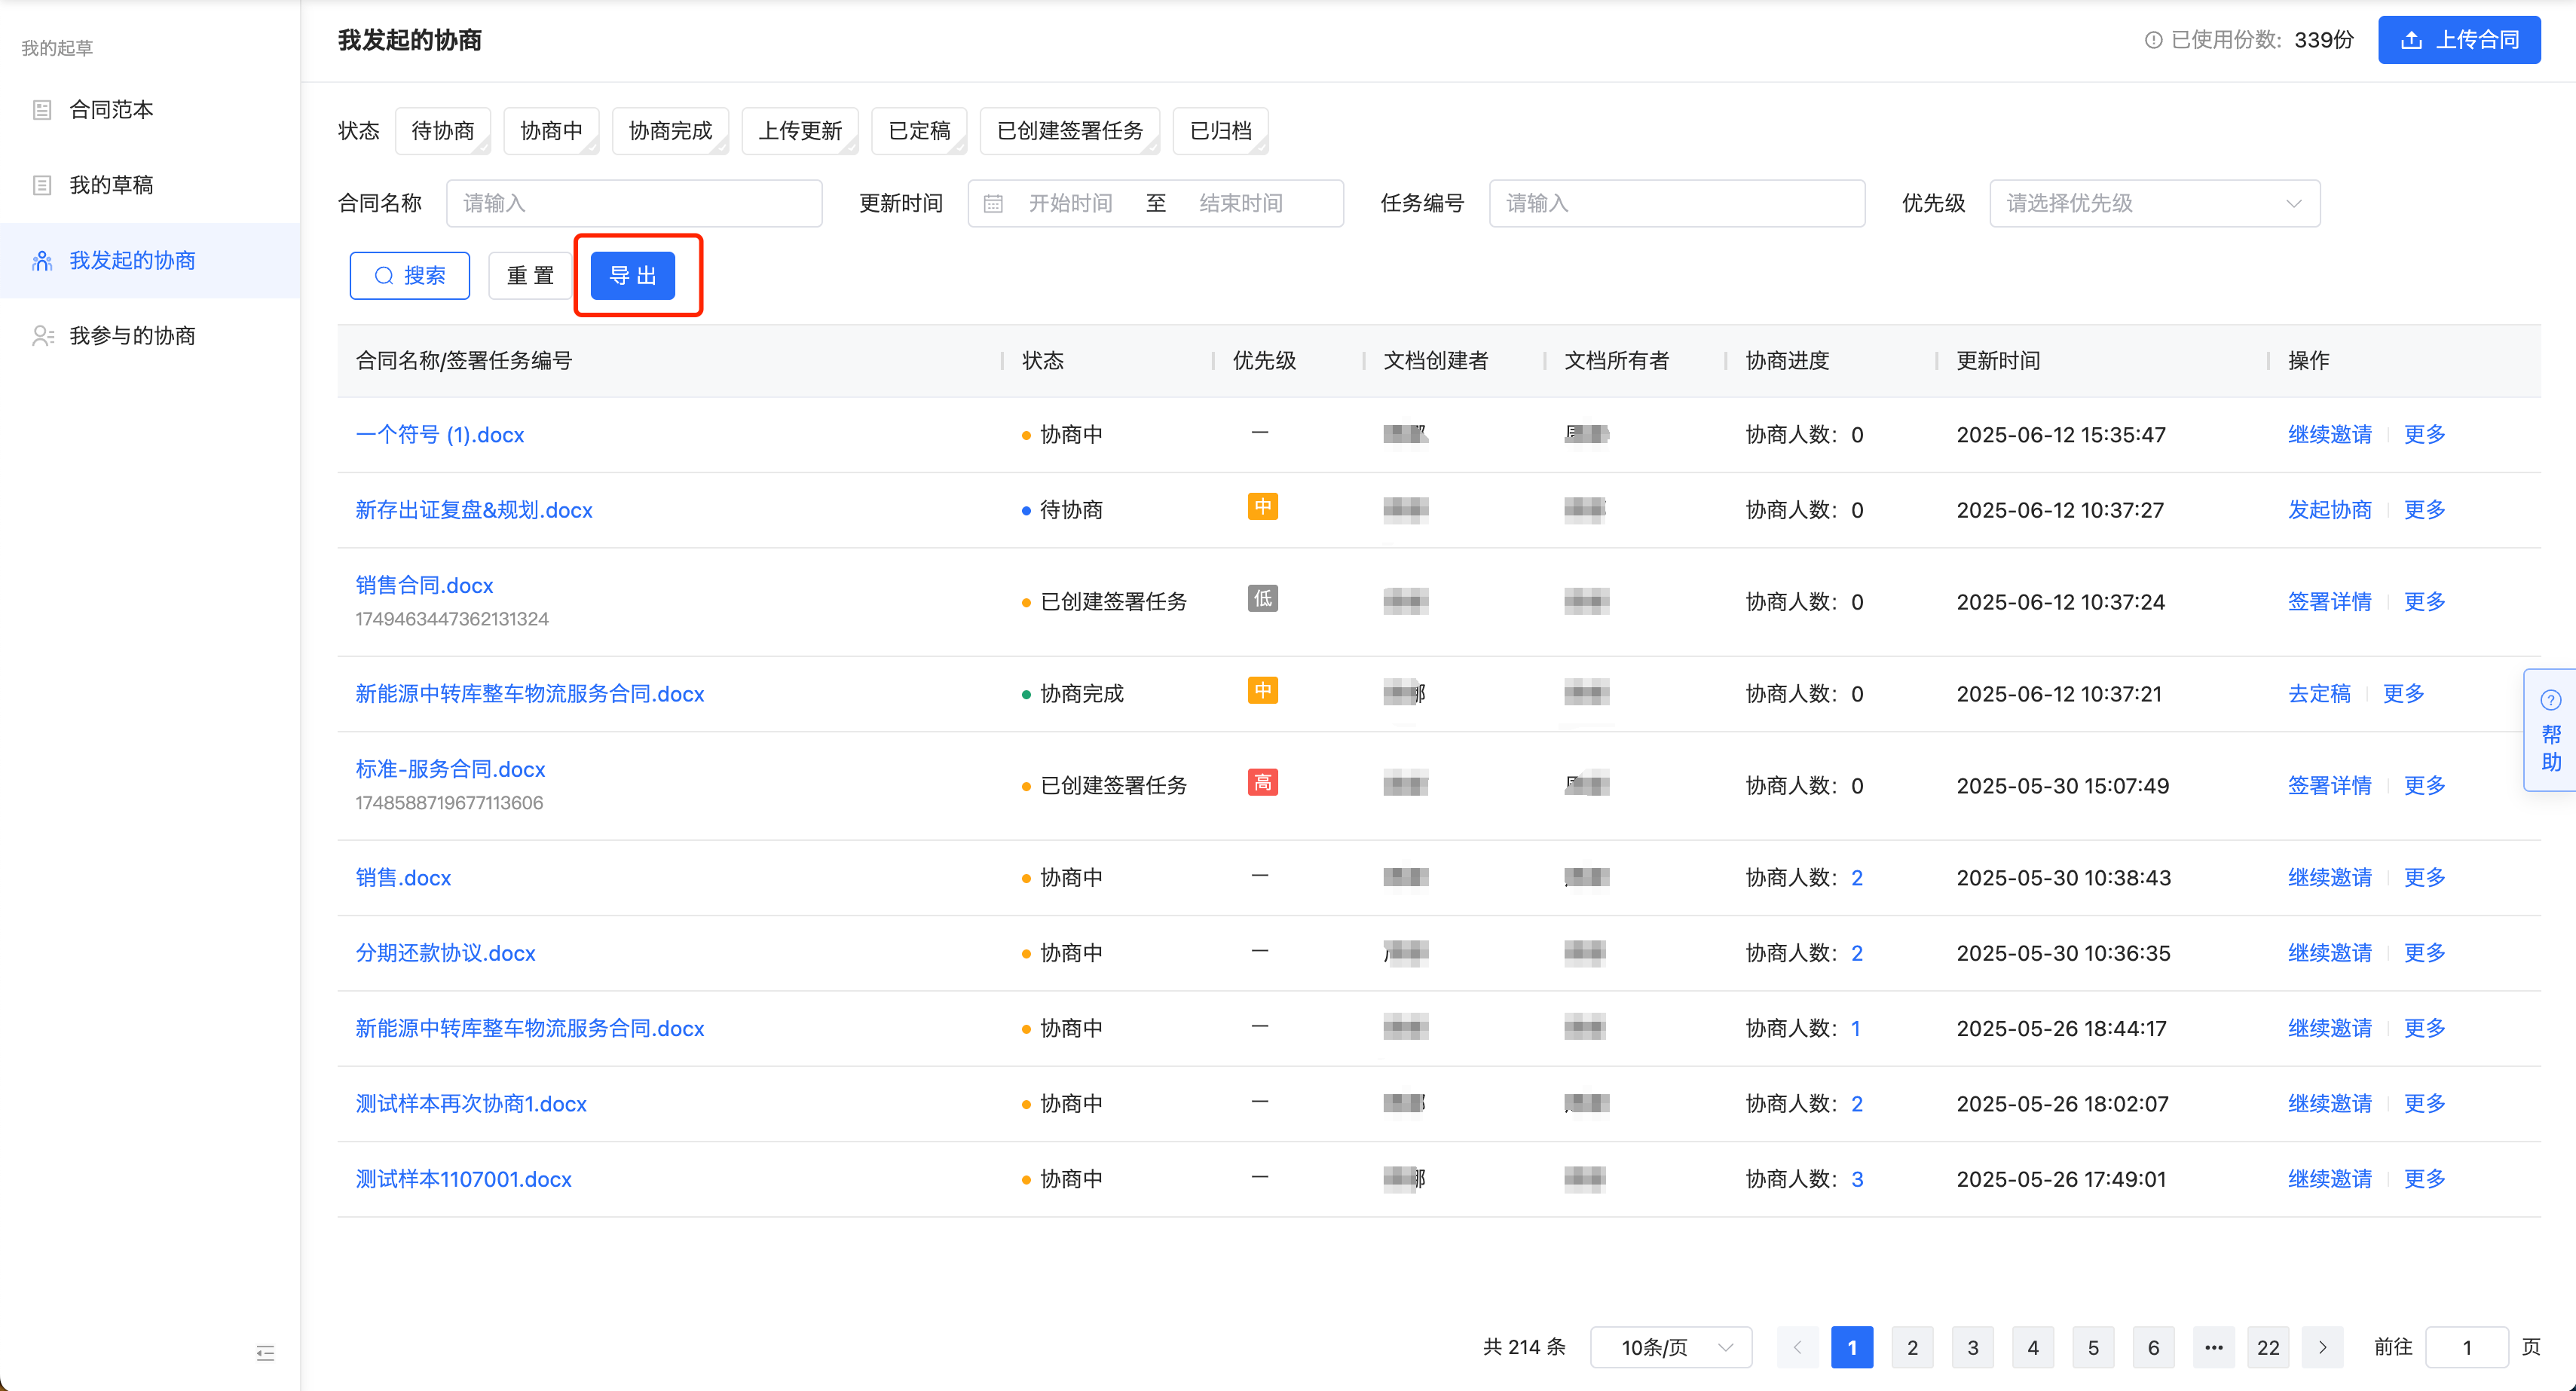Click the 低 priority badge of 销售合同.docx
Image resolution: width=2576 pixels, height=1391 pixels.
point(1262,599)
